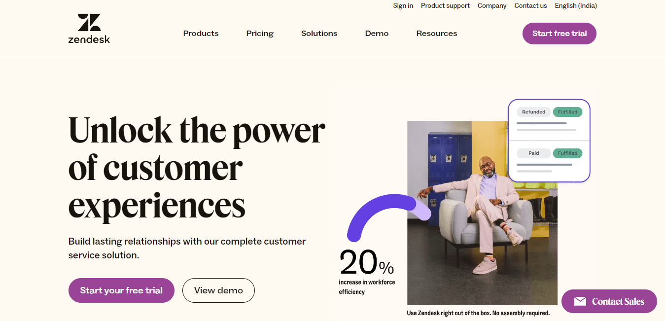
Task: Select the Paid status badge
Action: pos(533,153)
